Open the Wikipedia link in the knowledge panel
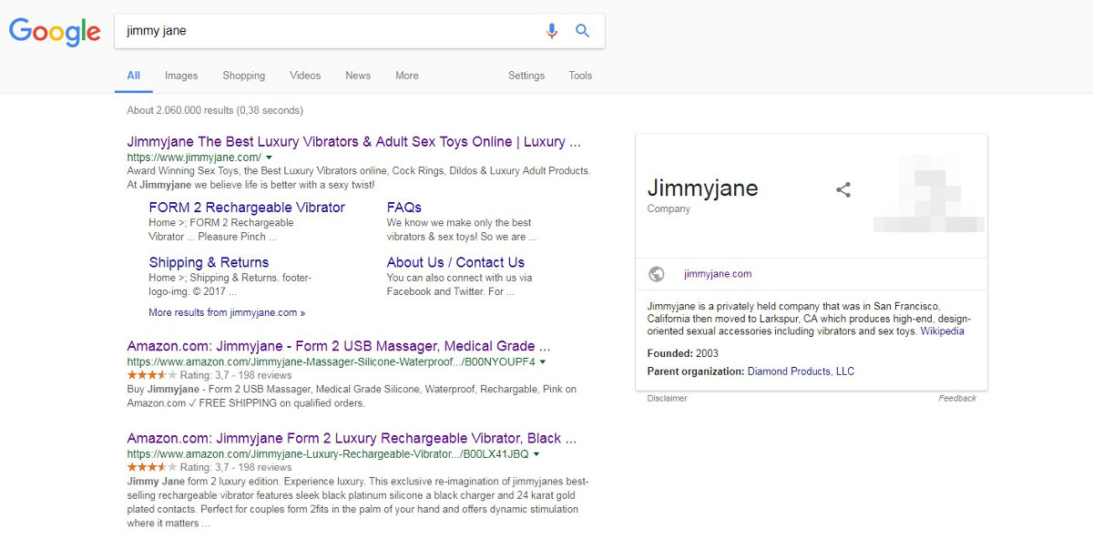The width and height of the screenshot is (1093, 539). 942,331
